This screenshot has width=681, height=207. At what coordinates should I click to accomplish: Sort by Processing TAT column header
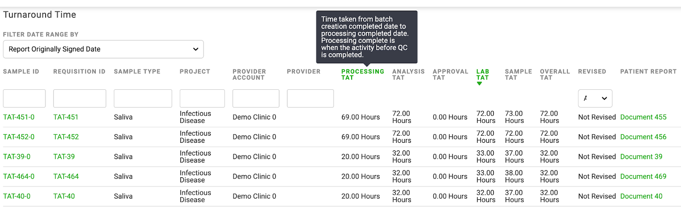[x=363, y=74]
